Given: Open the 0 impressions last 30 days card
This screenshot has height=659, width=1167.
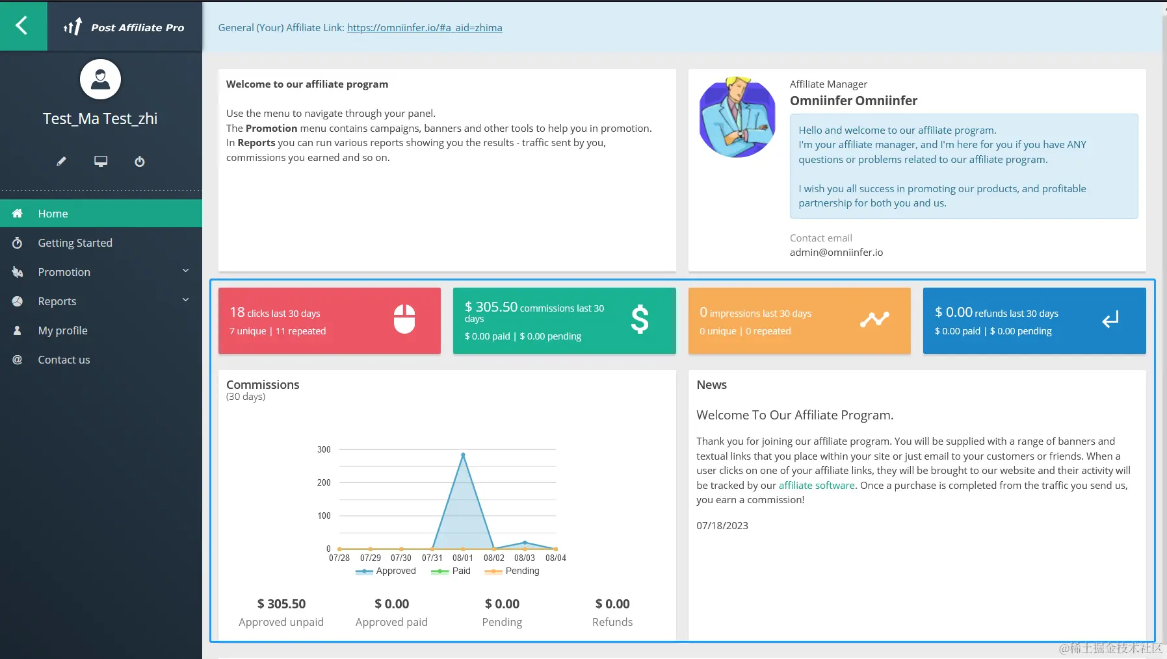Looking at the screenshot, I should click(800, 321).
